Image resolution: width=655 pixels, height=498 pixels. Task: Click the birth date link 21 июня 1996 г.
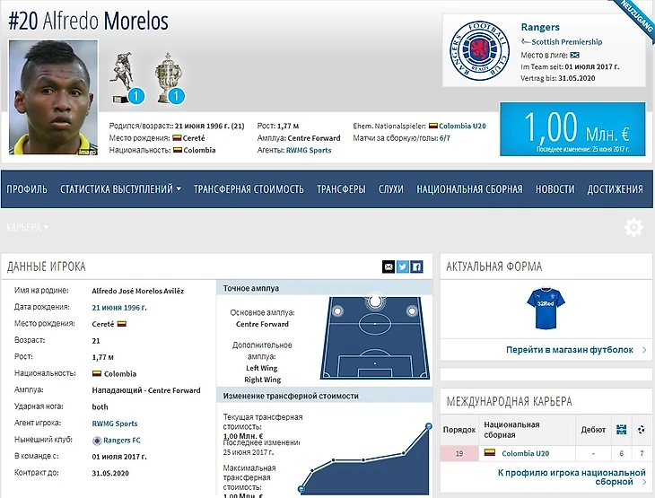tap(119, 308)
